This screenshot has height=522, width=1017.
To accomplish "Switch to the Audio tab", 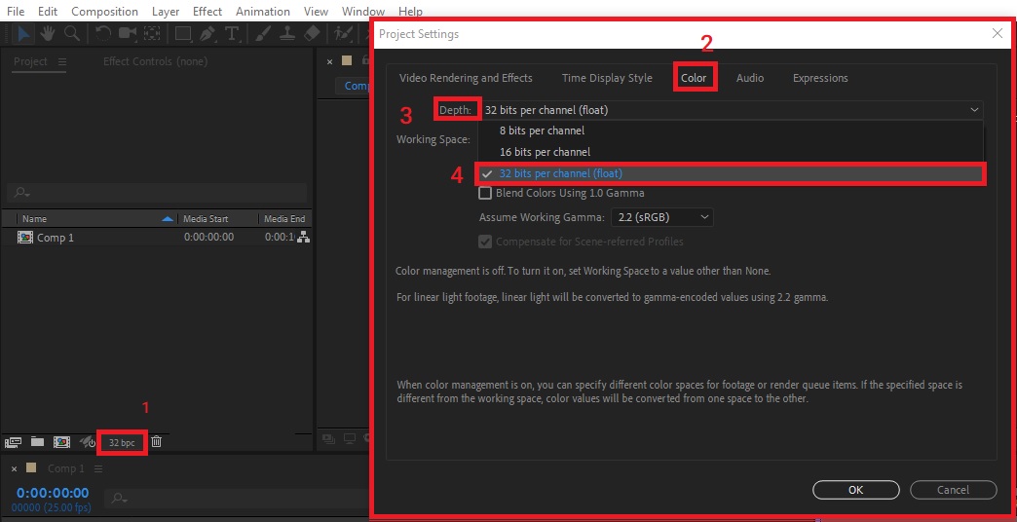I will 749,78.
